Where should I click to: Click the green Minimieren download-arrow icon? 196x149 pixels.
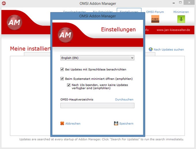pyautogui.click(x=181, y=19)
